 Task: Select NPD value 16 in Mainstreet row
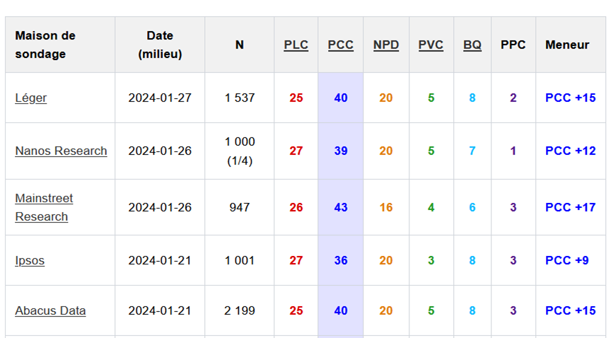pos(386,207)
